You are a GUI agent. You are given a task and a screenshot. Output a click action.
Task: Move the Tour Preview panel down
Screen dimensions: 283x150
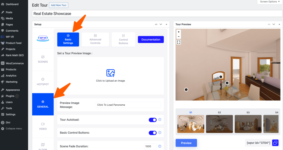pos(274,24)
